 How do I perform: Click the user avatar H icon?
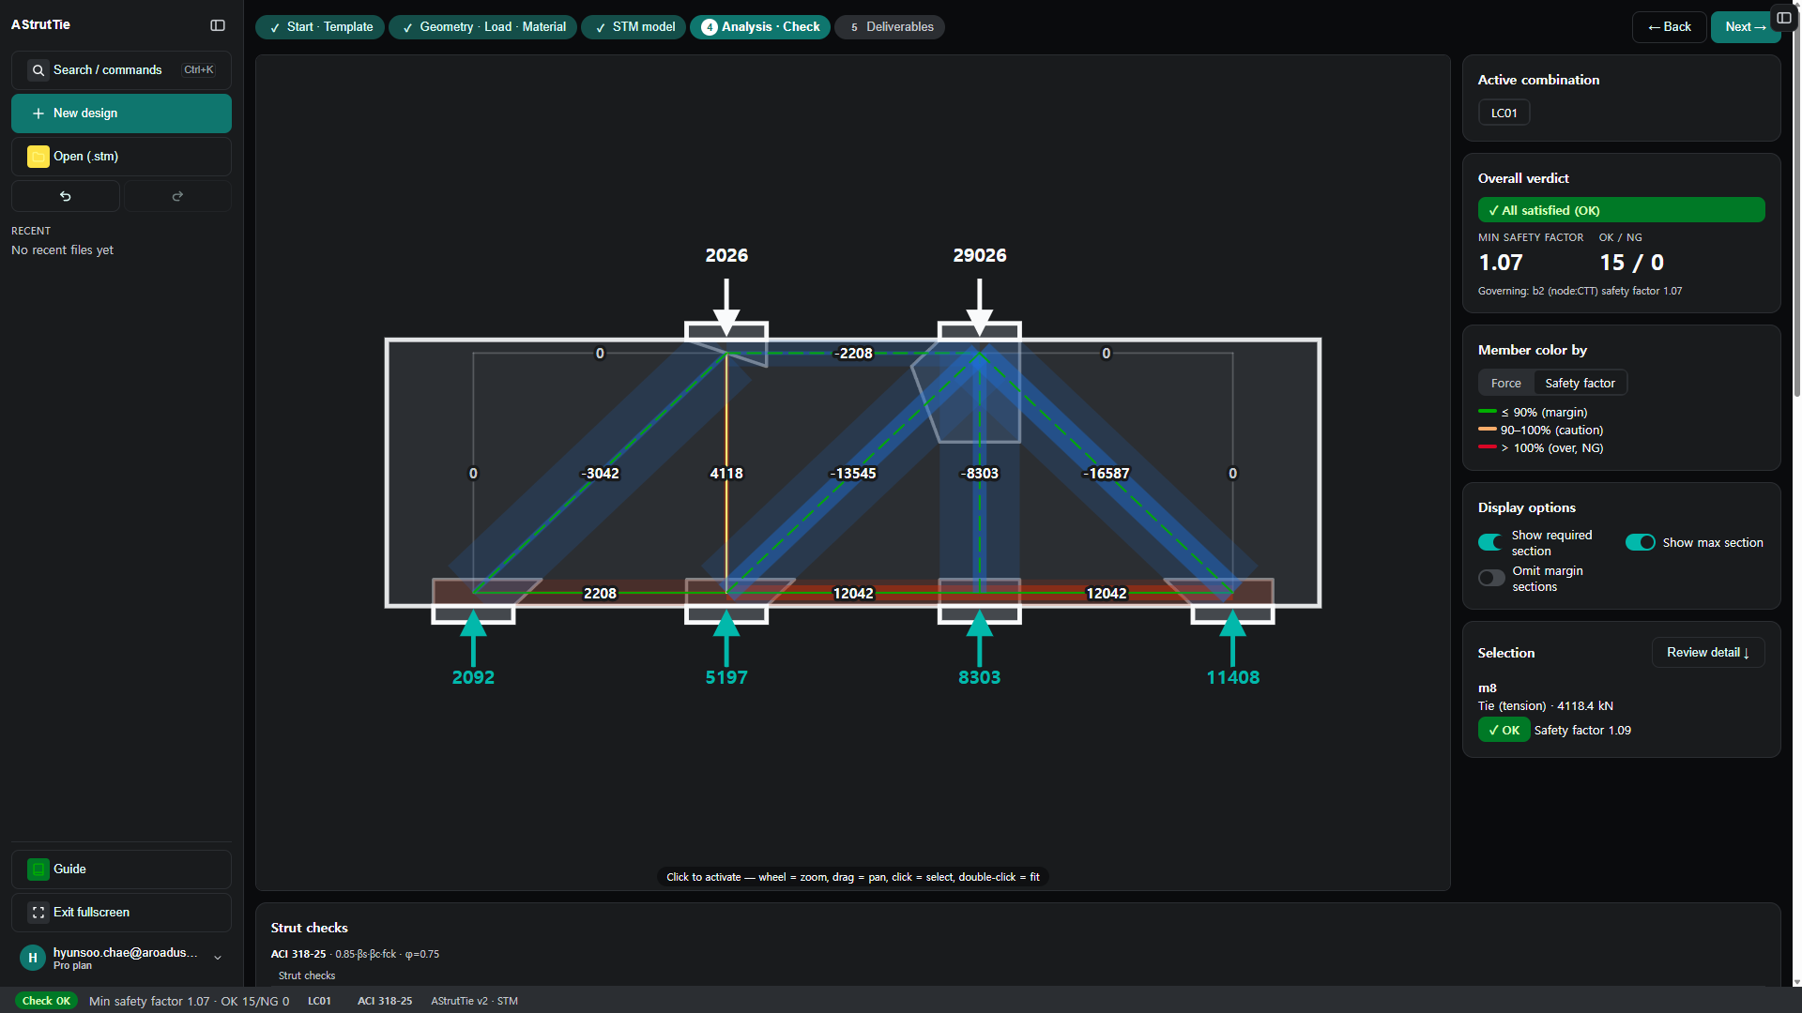tap(32, 958)
